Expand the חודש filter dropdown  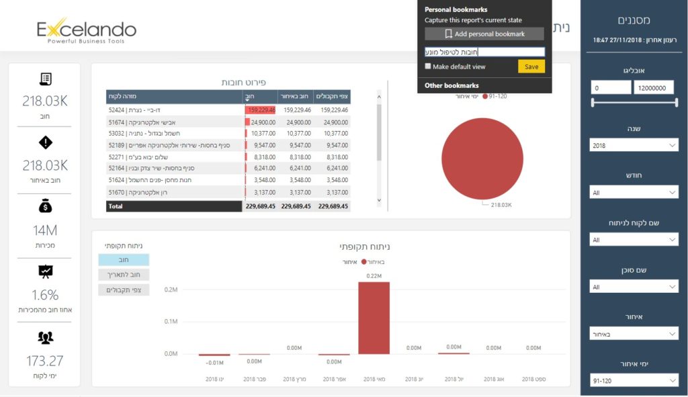pyautogui.click(x=634, y=193)
